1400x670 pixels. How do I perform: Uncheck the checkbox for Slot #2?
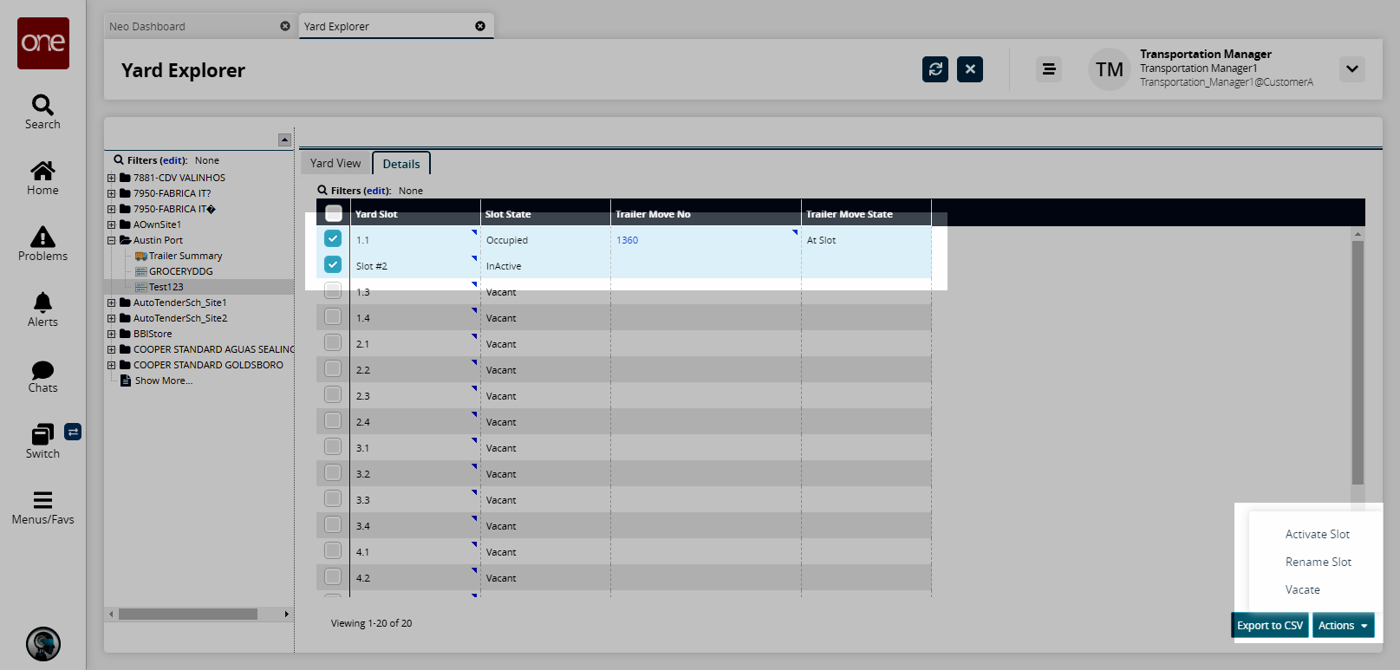click(333, 264)
